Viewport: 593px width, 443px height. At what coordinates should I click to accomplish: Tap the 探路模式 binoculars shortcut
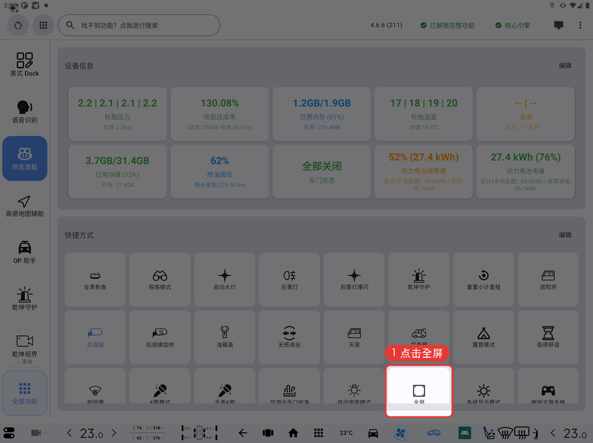[160, 280]
